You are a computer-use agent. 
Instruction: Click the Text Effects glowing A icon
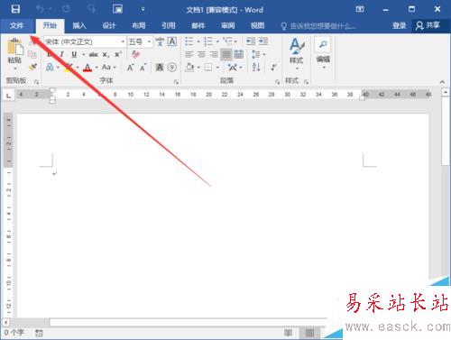50,67
